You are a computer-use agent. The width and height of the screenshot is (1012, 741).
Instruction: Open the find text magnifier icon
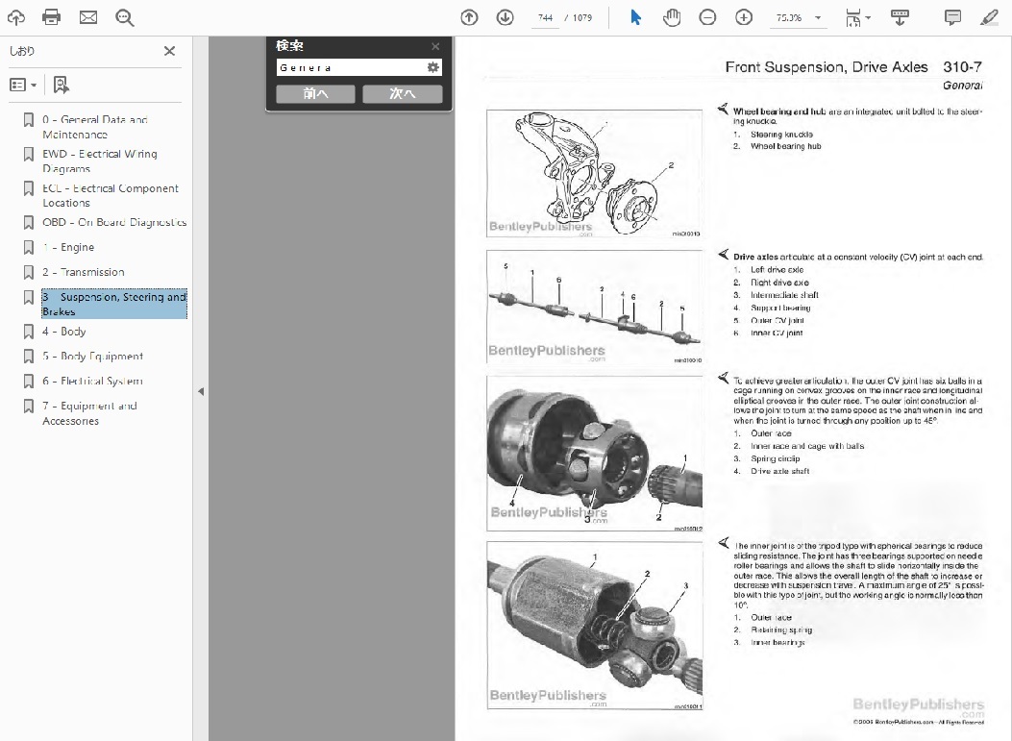(124, 17)
